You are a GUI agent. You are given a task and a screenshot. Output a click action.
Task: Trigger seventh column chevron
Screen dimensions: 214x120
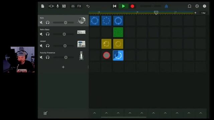pos(165,113)
